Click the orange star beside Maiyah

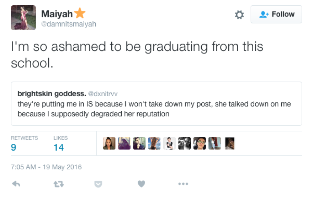[80, 13]
